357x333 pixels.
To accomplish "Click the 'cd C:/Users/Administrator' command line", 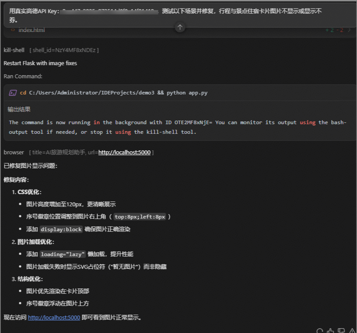I will tap(114, 93).
